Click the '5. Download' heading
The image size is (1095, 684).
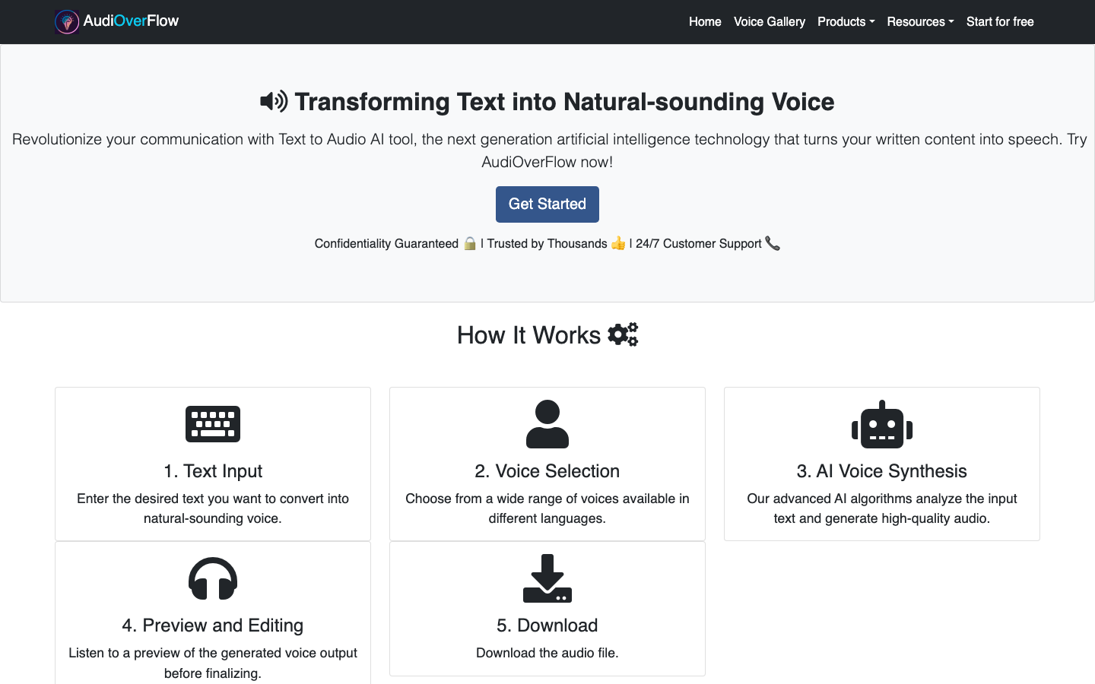[x=547, y=625]
